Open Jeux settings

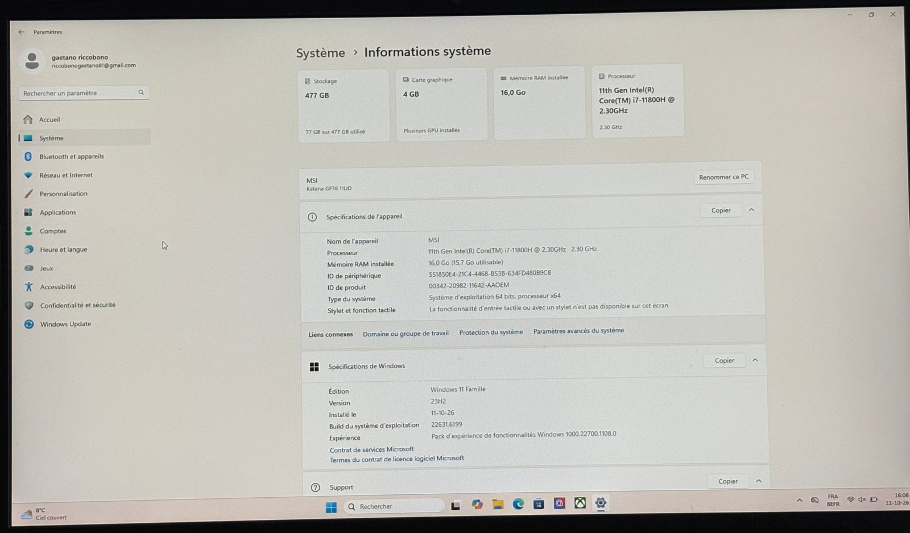(x=84, y=268)
